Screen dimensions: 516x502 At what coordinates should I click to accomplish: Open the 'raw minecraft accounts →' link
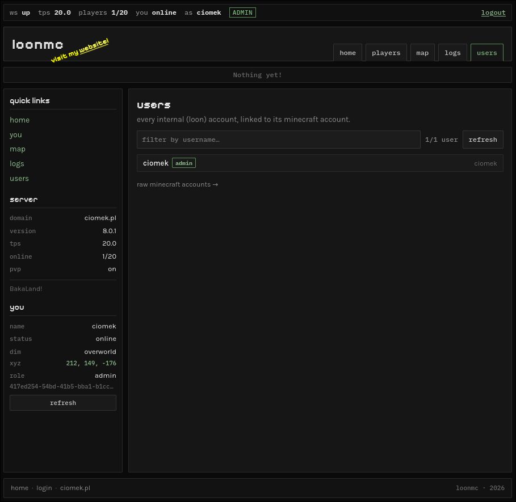pos(177,184)
